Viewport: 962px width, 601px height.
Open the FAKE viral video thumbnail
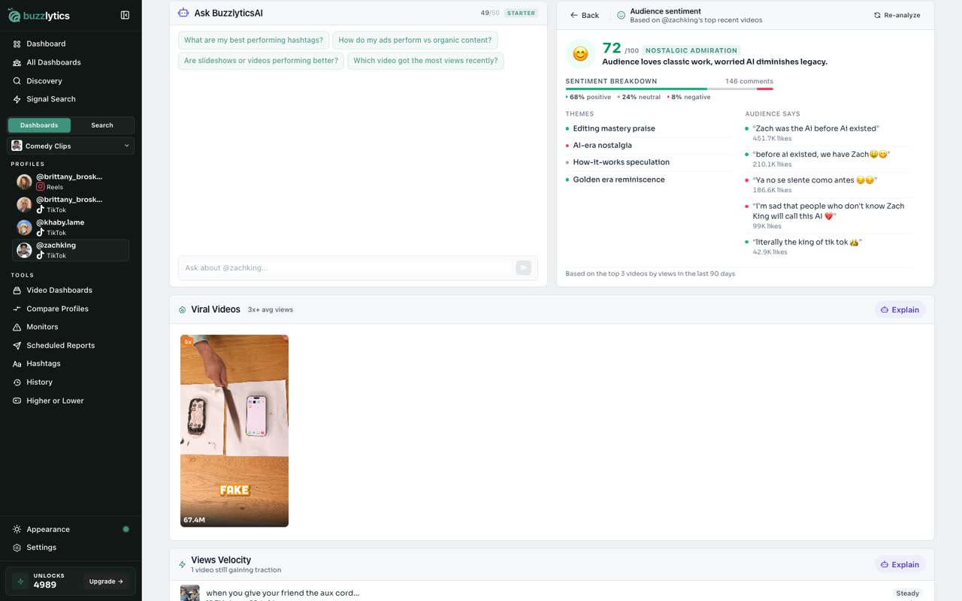[x=234, y=430]
